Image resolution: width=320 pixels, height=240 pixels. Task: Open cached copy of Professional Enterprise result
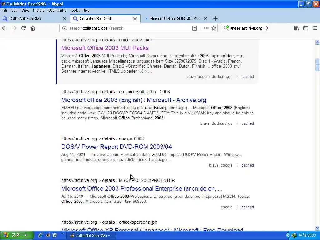tap(248, 207)
